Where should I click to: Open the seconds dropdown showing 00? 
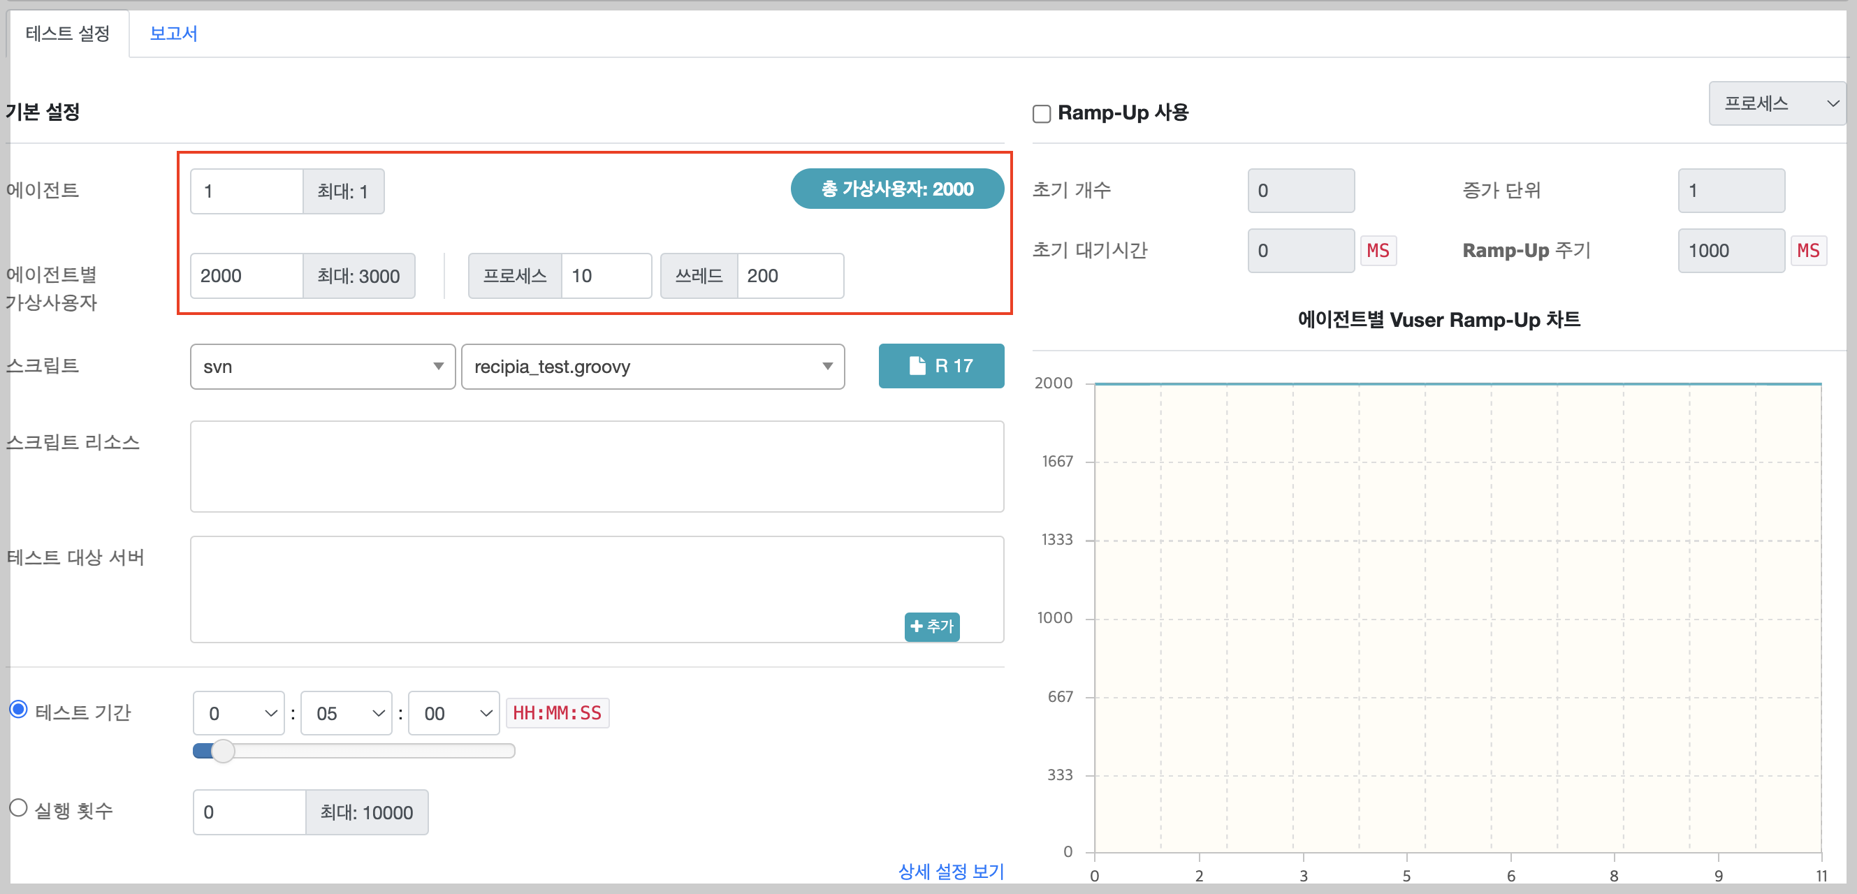click(x=453, y=712)
